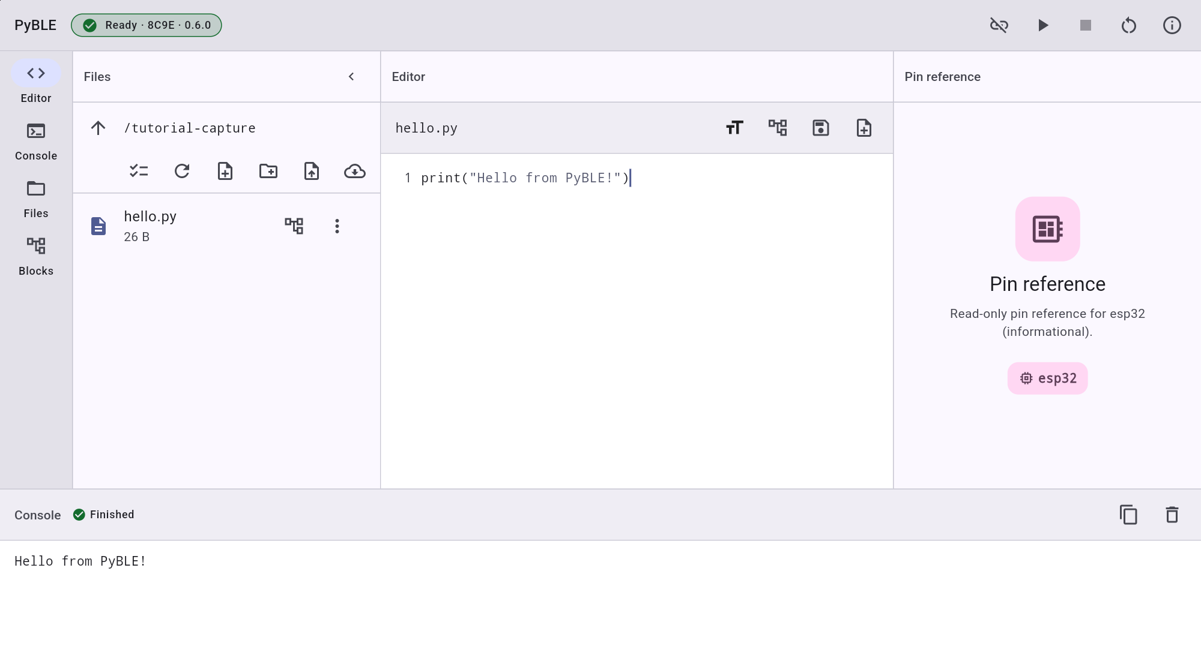1201x655 pixels.
Task: Click the disconnect link icon in header
Action: tap(999, 25)
